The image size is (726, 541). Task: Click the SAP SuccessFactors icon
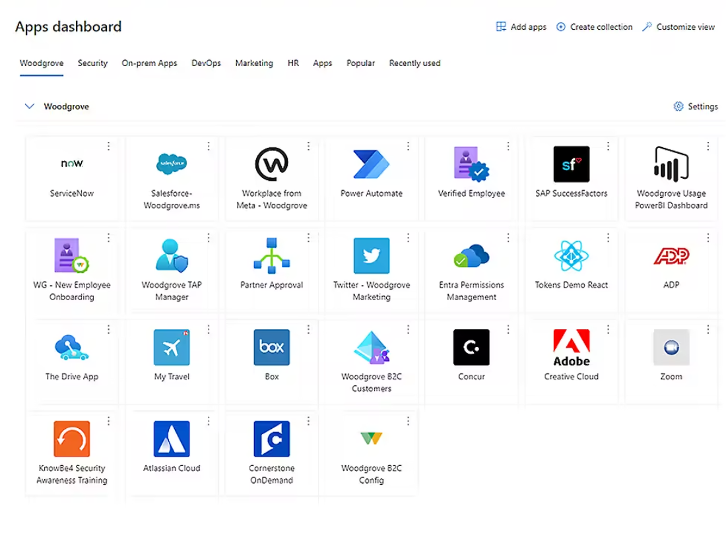(x=572, y=164)
